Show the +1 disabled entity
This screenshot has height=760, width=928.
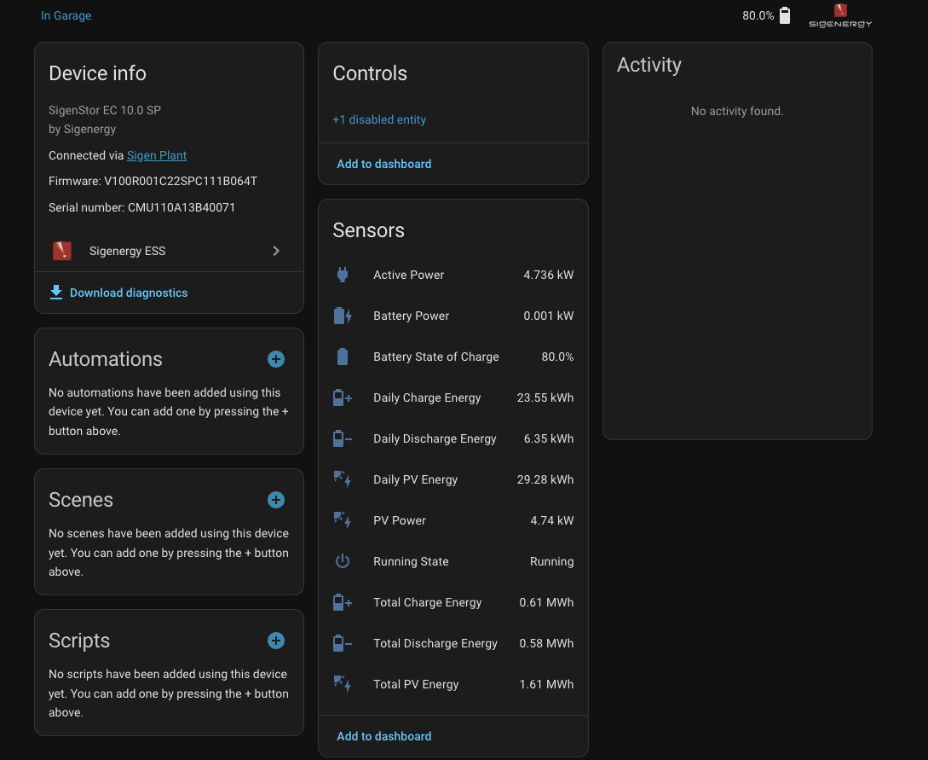(379, 119)
